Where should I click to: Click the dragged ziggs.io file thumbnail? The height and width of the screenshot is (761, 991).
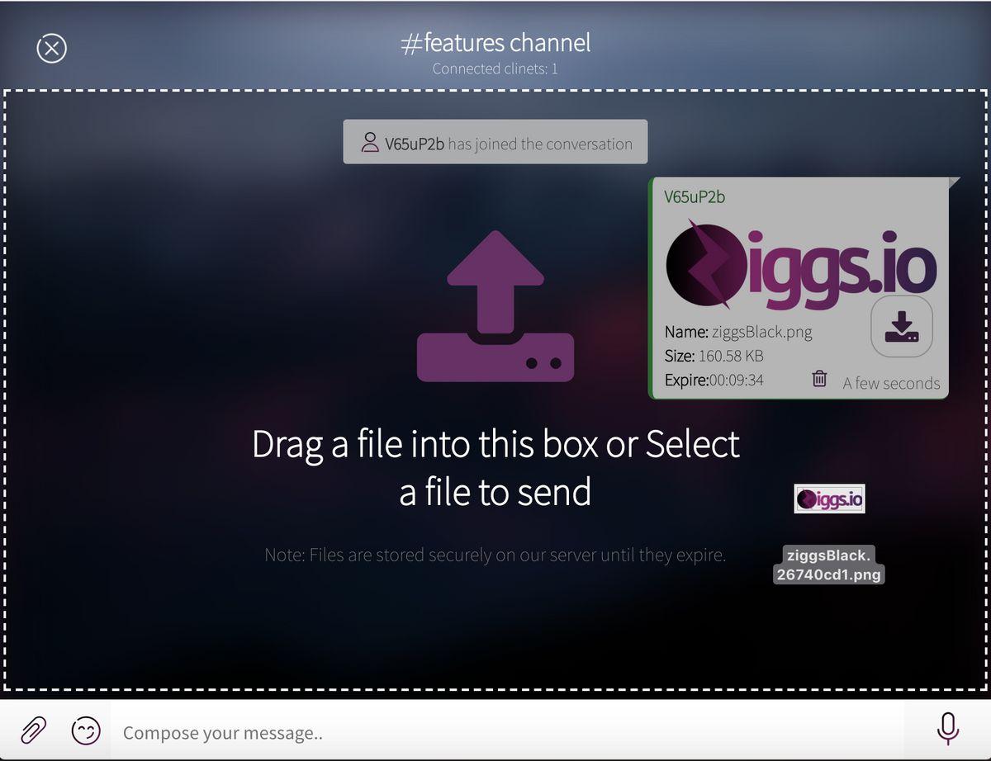[829, 499]
